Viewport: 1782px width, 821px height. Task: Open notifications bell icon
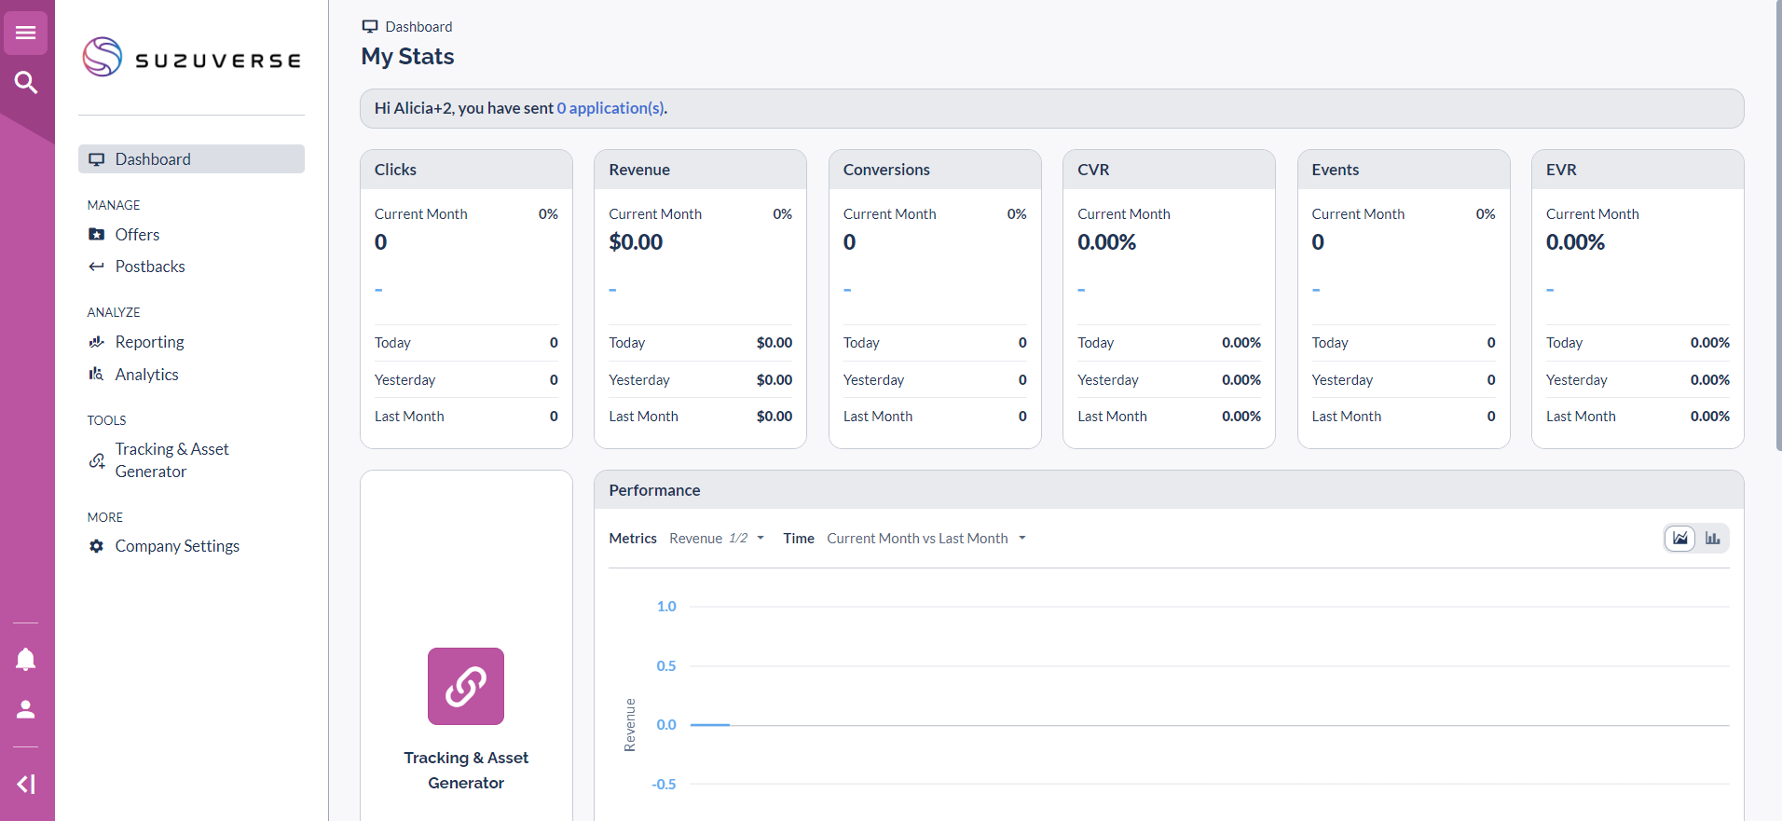(26, 660)
